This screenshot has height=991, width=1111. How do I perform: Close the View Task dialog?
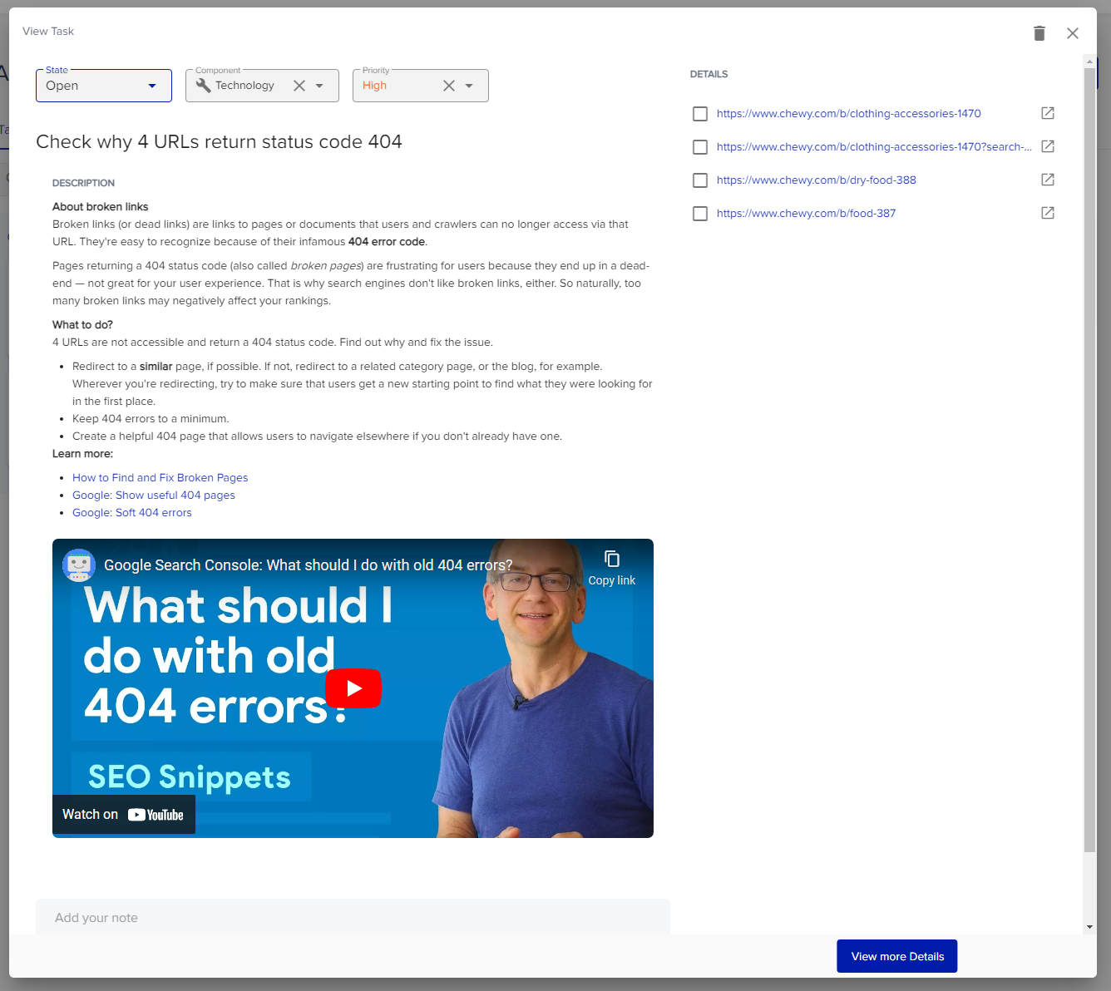(x=1073, y=33)
